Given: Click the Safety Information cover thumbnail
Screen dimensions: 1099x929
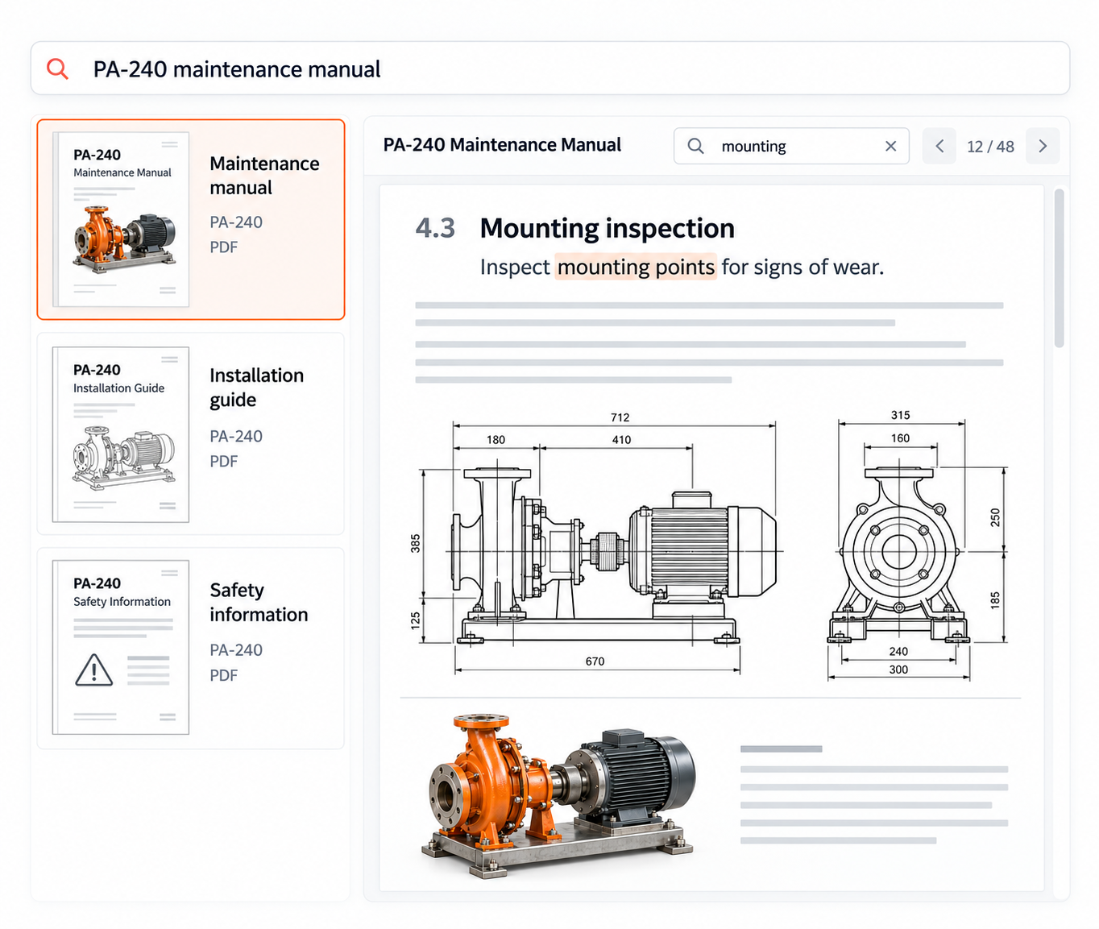Looking at the screenshot, I should (121, 647).
